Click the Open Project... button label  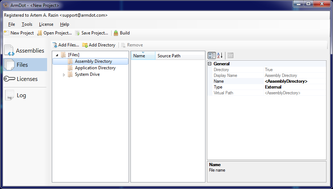pos(58,33)
